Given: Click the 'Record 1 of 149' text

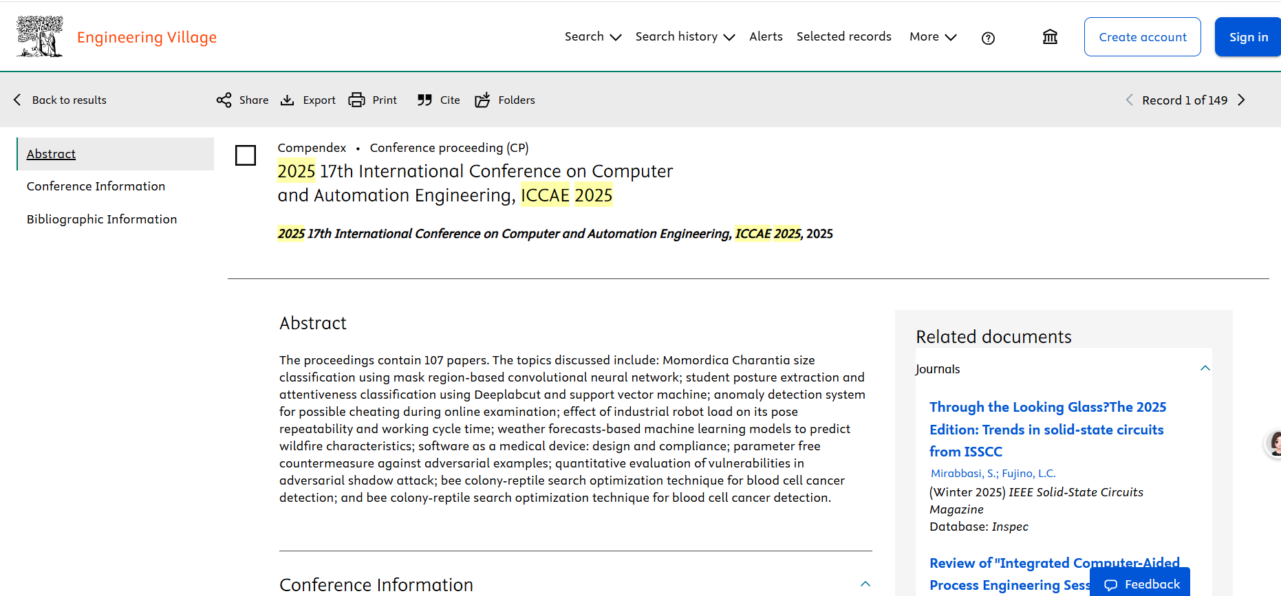Looking at the screenshot, I should click(1185, 100).
